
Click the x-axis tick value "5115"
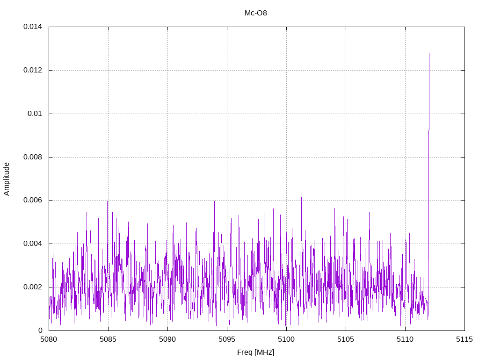pos(464,339)
